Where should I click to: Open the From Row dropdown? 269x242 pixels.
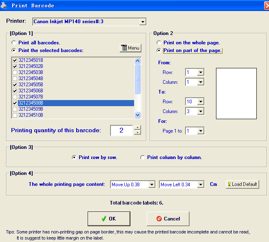(201, 72)
